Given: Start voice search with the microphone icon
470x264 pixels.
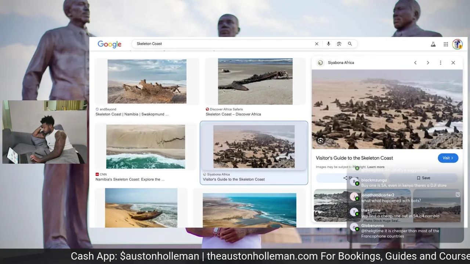Looking at the screenshot, I should 328,44.
